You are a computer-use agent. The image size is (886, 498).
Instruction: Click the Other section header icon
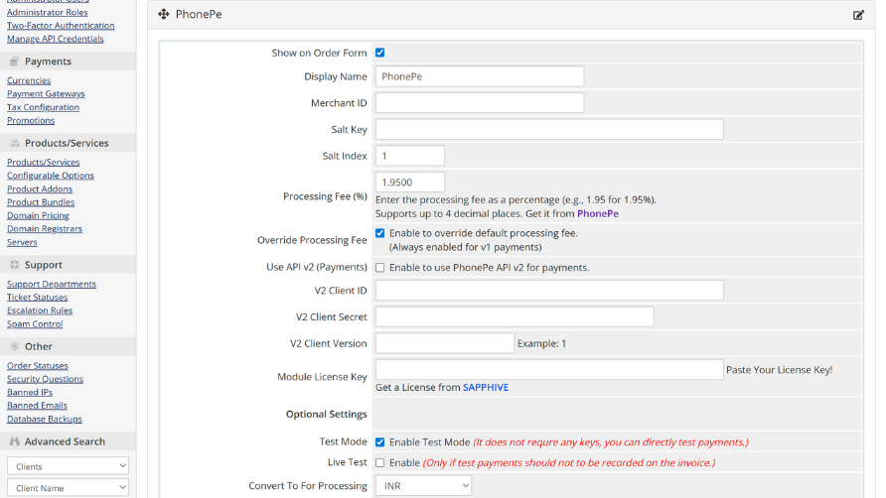[x=14, y=346]
